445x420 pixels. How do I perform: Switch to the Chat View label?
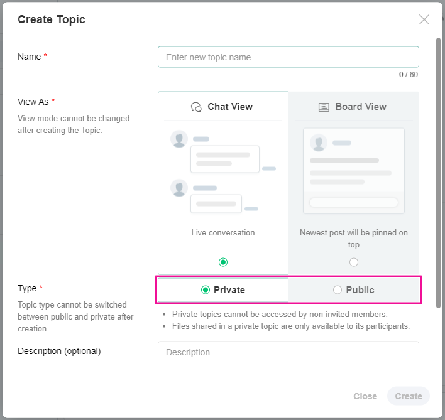(230, 107)
